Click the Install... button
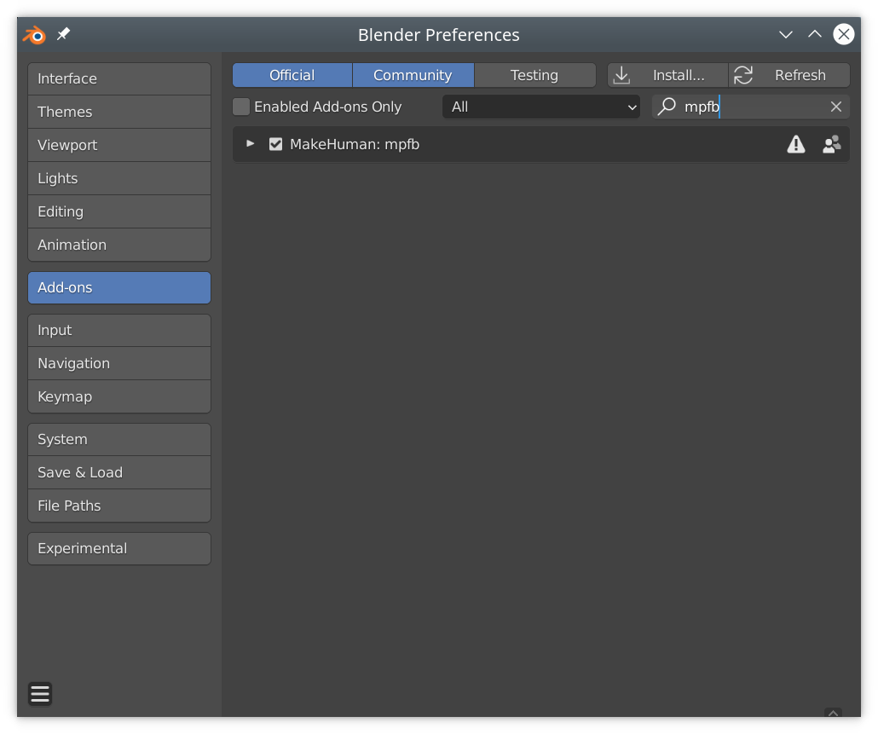Viewport: 878px width, 734px height. pyautogui.click(x=667, y=75)
